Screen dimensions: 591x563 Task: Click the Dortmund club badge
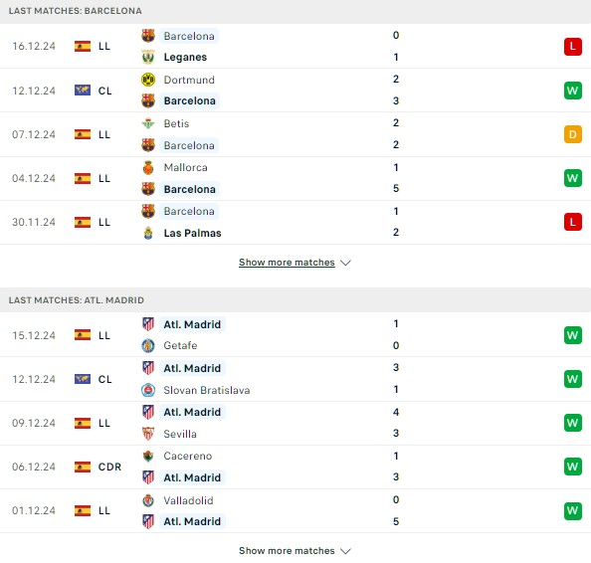148,80
